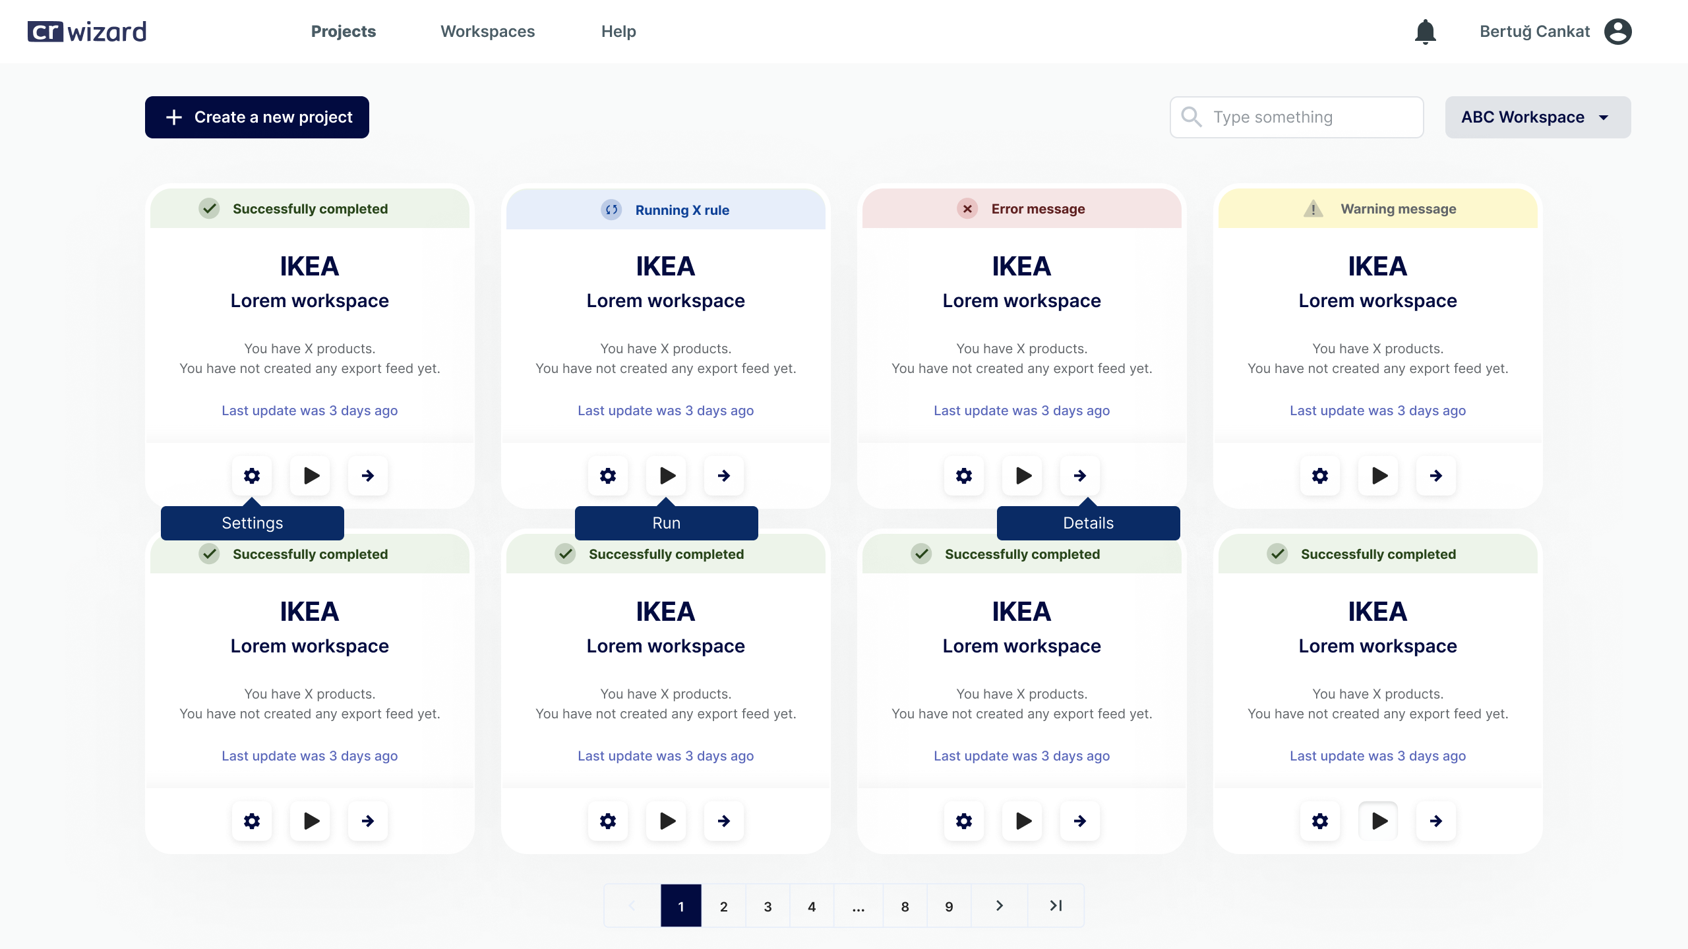This screenshot has height=949, width=1688.
Task: Click the red X error status icon
Action: click(x=967, y=209)
